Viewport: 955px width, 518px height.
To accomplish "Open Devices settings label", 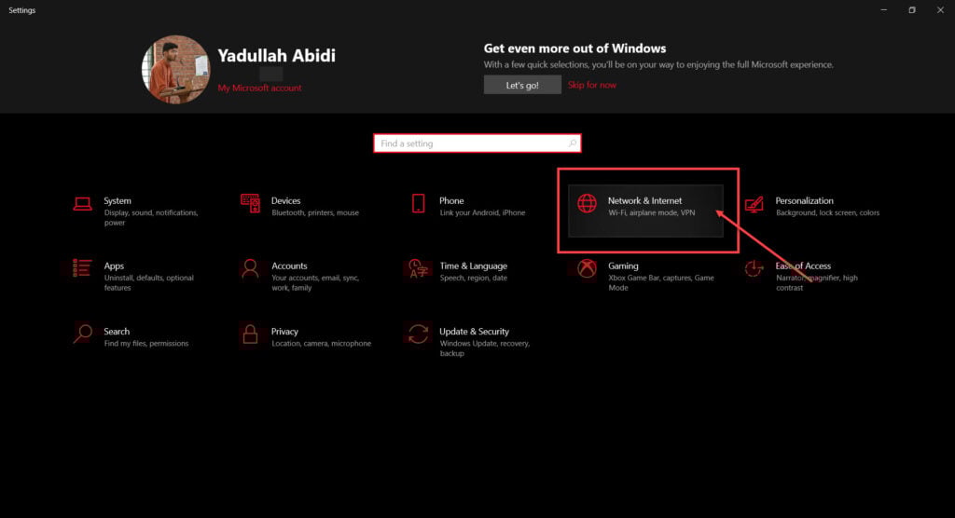I will (x=285, y=201).
